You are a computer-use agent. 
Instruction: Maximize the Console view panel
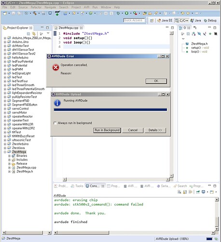pos(215,186)
